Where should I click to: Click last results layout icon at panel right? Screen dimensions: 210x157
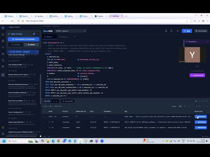pos(207,101)
